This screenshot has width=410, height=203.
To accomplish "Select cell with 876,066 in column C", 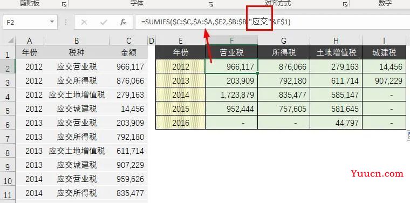I will [128, 80].
